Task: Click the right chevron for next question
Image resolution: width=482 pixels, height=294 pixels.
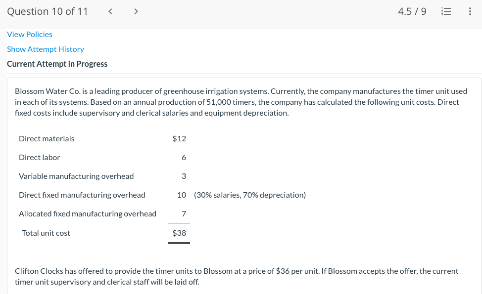Action: coord(136,11)
